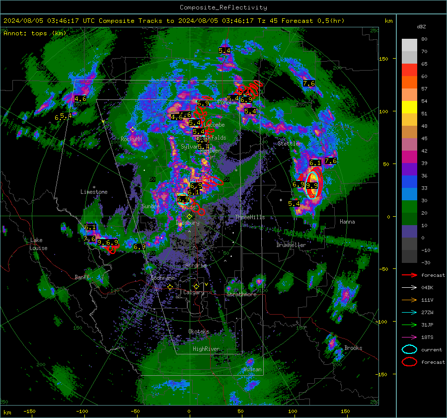
Task: Click the cyan current ellipse legend icon
Action: pos(409,349)
